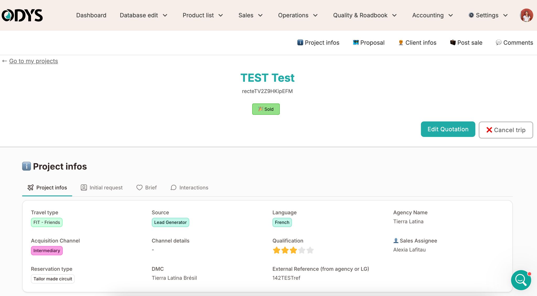Follow the Go to my projects link
The width and height of the screenshot is (537, 296).
point(34,61)
